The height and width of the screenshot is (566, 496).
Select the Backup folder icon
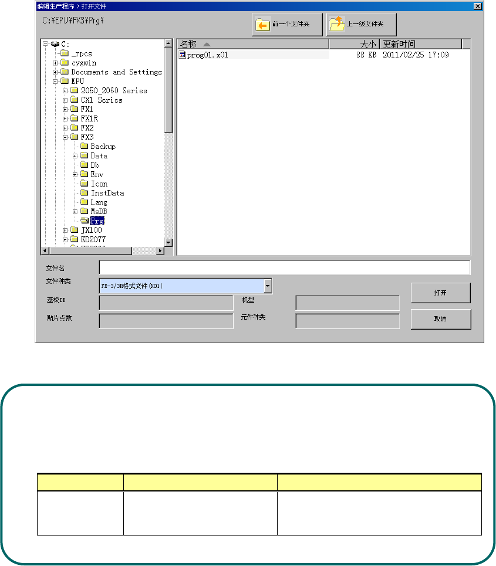pyautogui.click(x=84, y=146)
